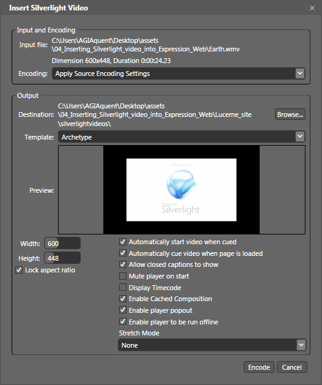Click the Cancel button

pyautogui.click(x=292, y=367)
